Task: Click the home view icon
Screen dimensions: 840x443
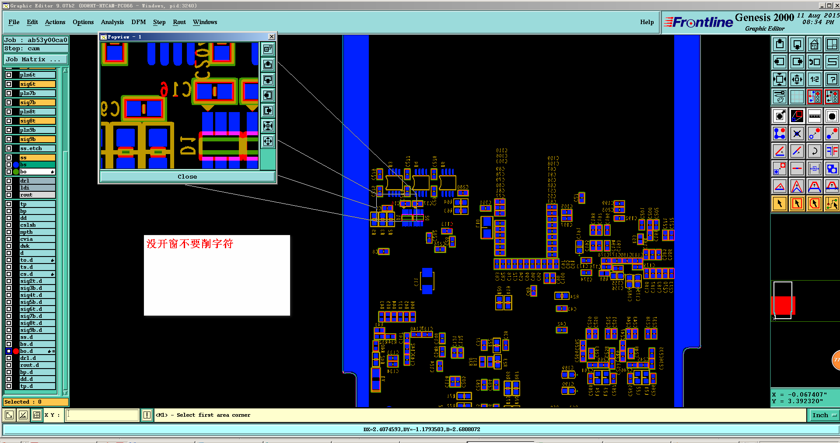Action: pos(815,44)
